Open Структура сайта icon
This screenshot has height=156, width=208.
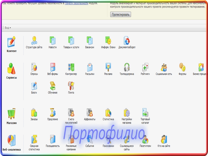pyautogui.click(x=34, y=41)
